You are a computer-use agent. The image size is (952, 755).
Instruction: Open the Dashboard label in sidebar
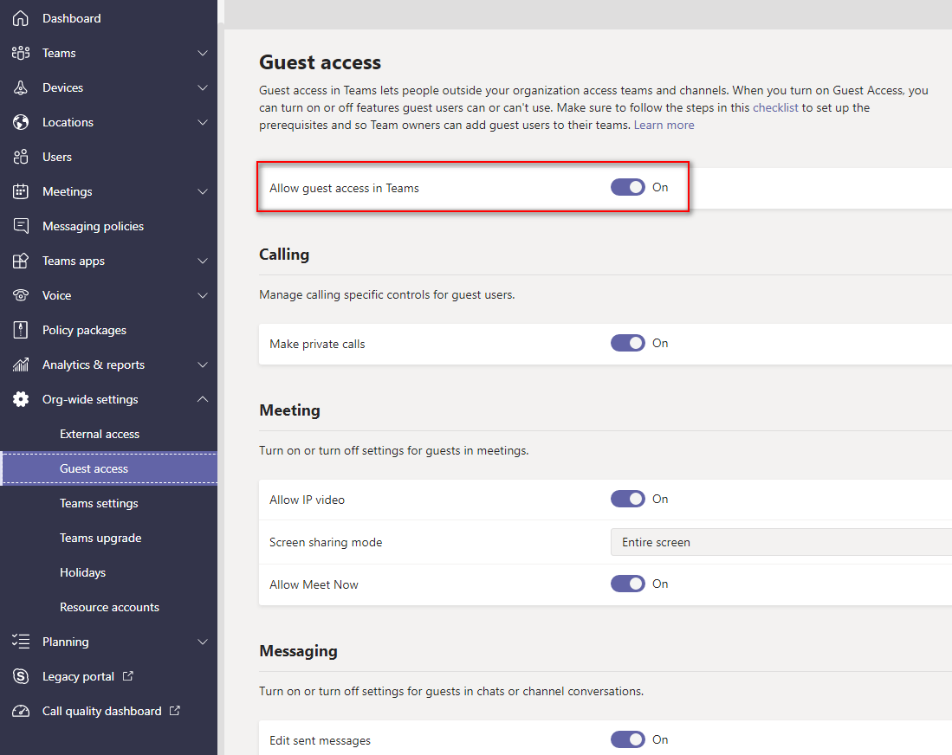point(72,18)
